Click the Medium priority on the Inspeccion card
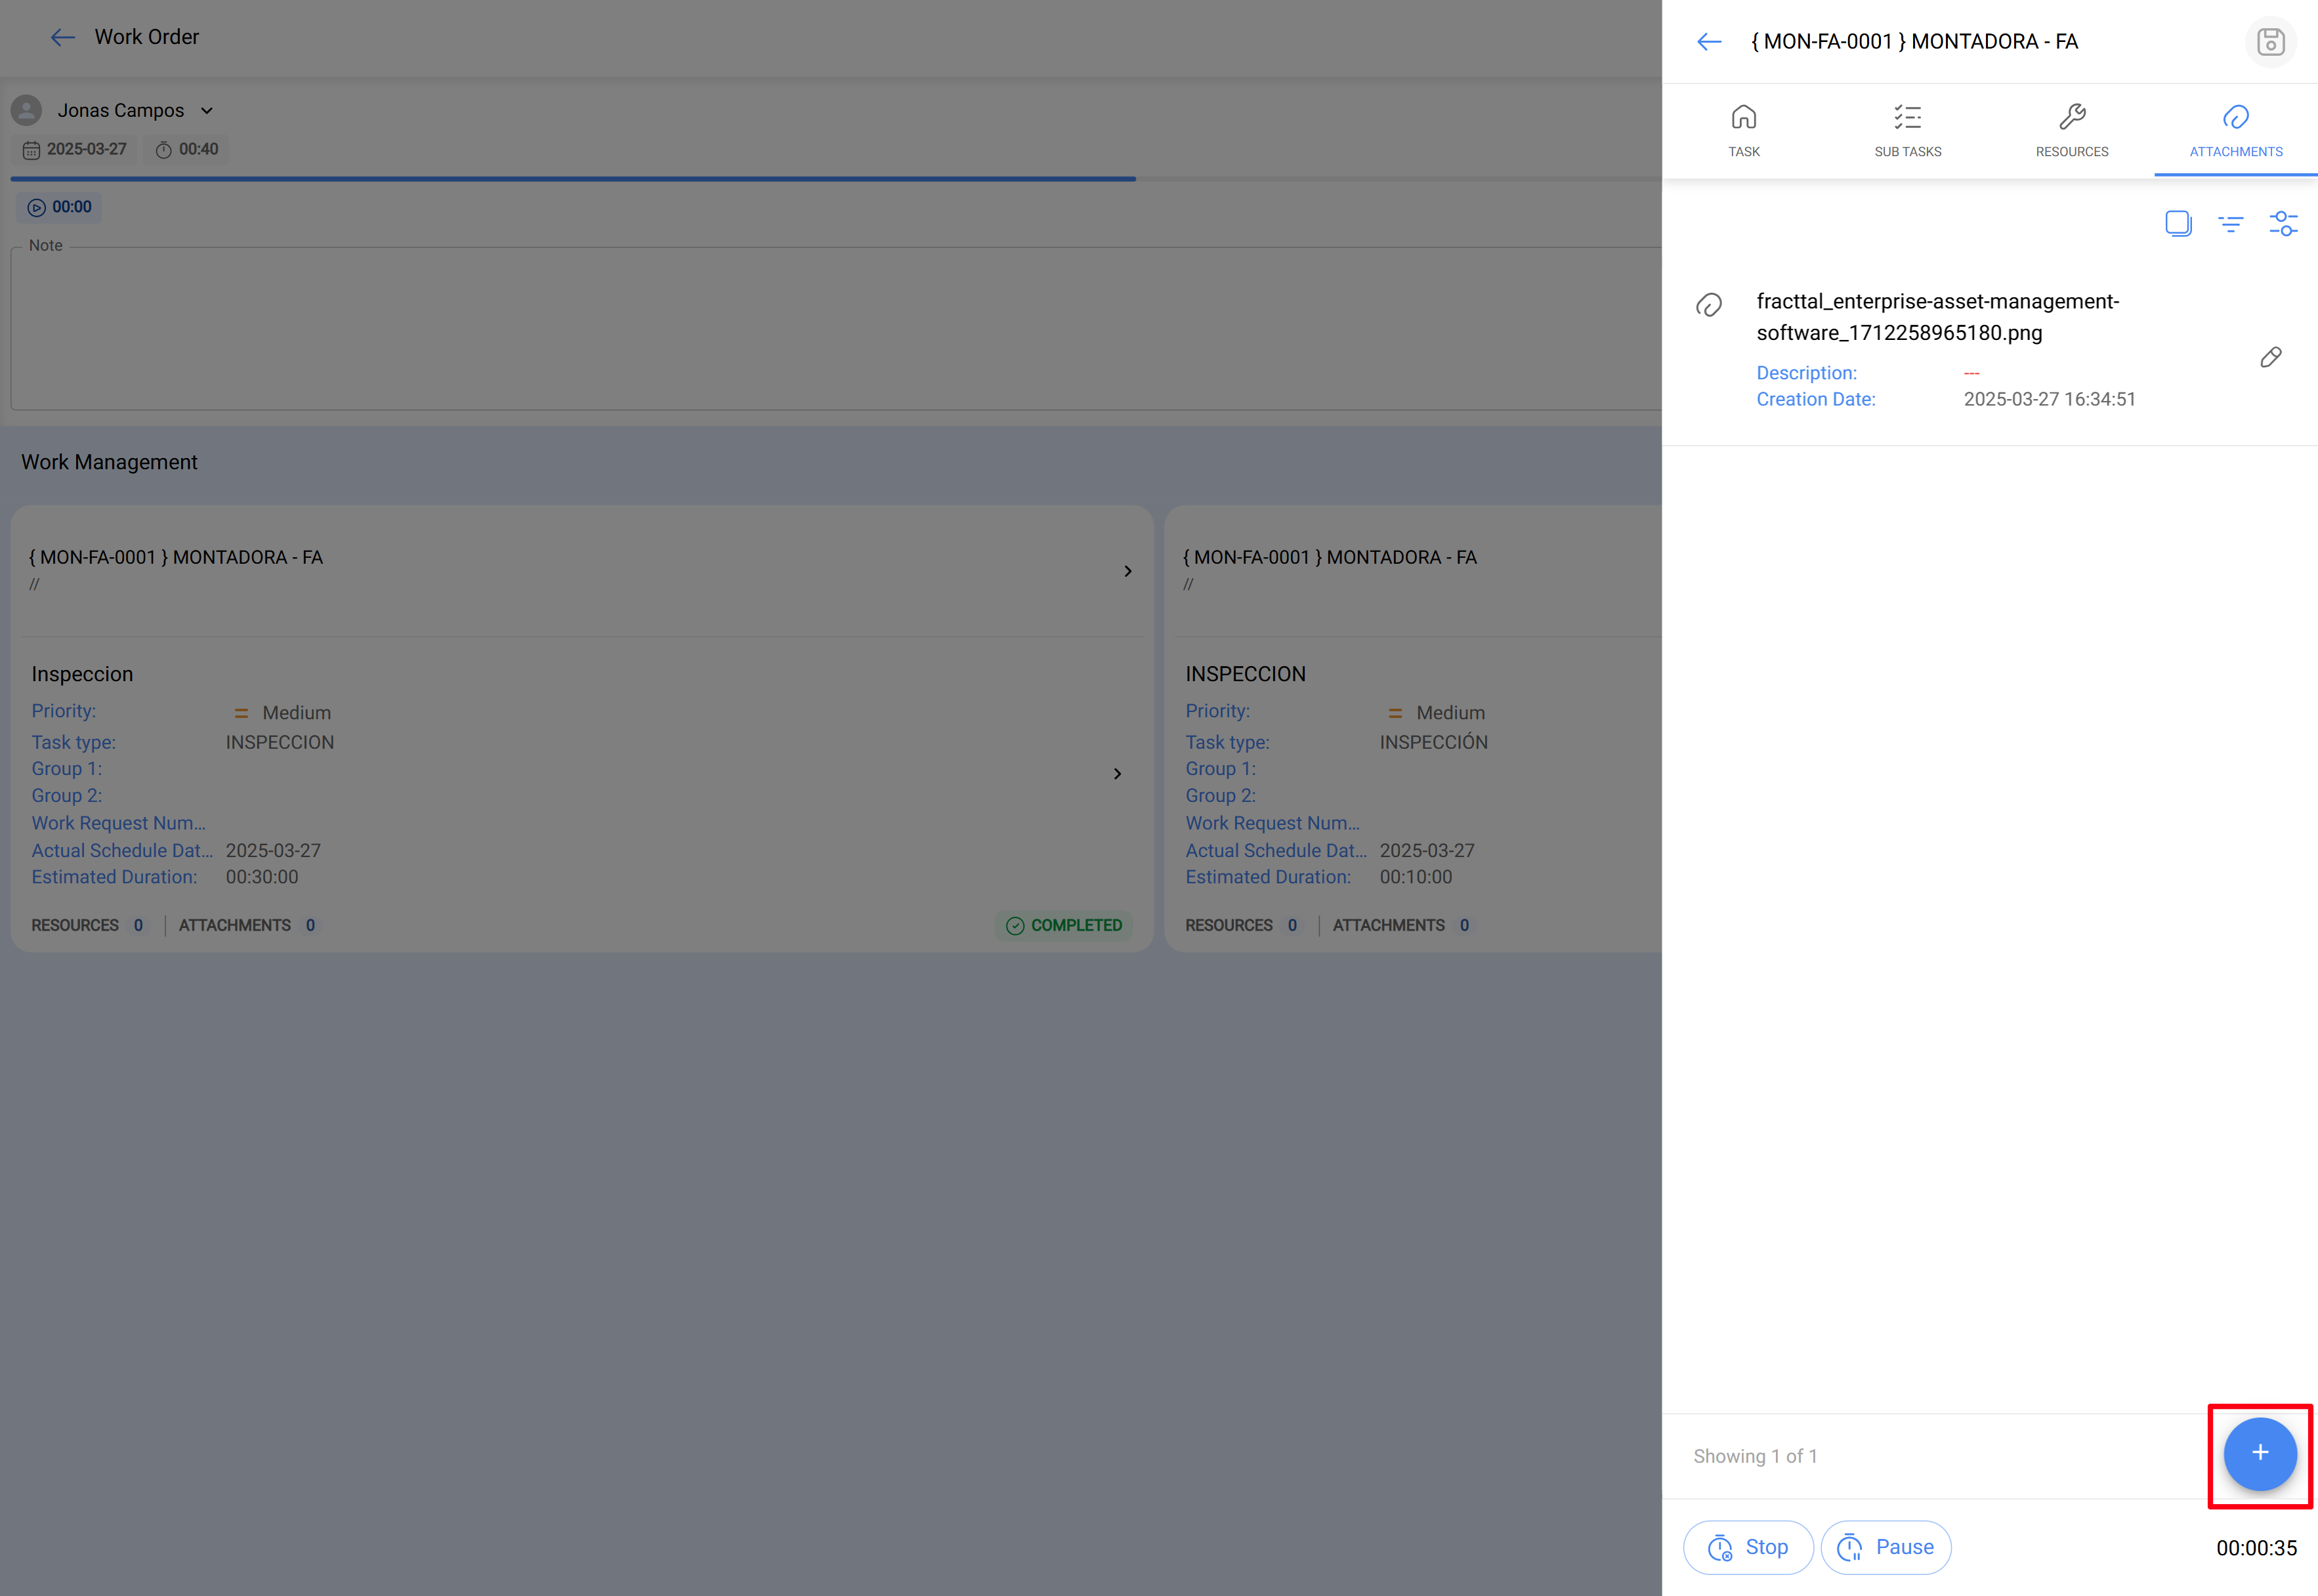The image size is (2318, 1596). point(282,713)
